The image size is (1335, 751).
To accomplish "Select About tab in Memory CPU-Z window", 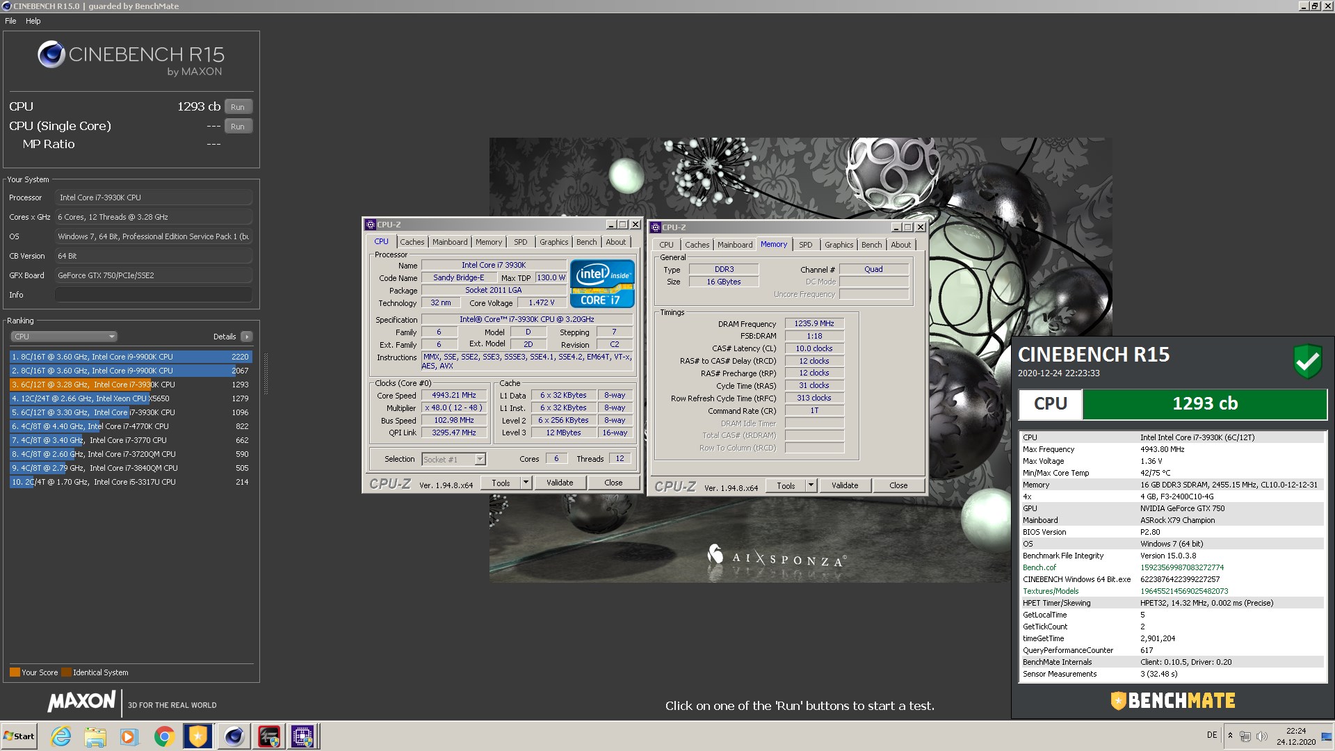I will tap(900, 245).
